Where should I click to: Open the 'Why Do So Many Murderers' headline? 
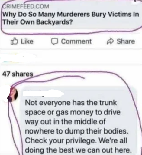[71, 15]
